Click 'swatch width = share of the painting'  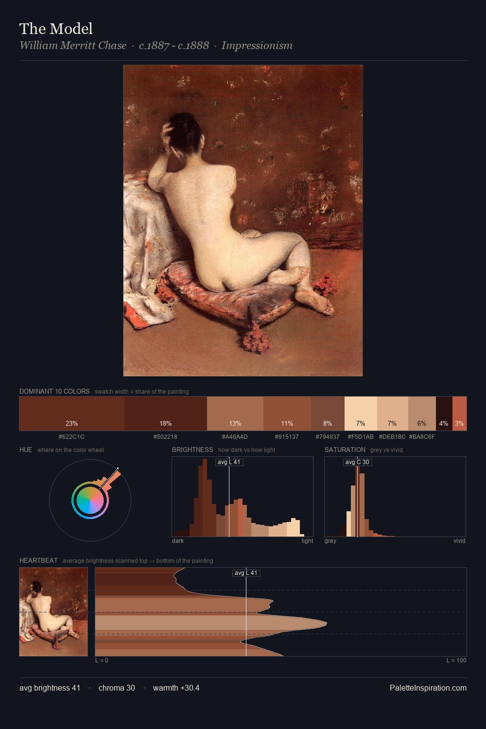142,392
